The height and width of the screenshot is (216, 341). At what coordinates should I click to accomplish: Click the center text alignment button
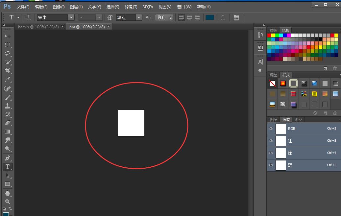coord(189,18)
